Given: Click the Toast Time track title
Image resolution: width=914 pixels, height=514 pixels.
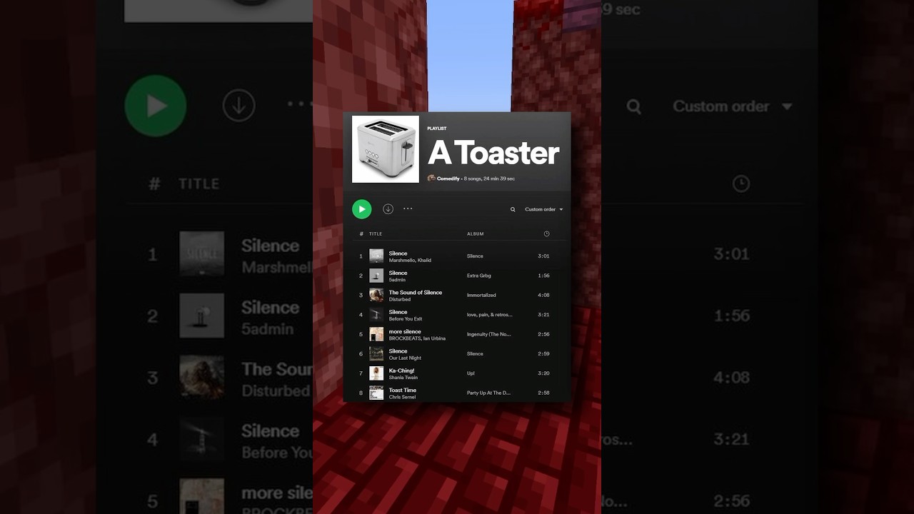Looking at the screenshot, I should pyautogui.click(x=403, y=390).
